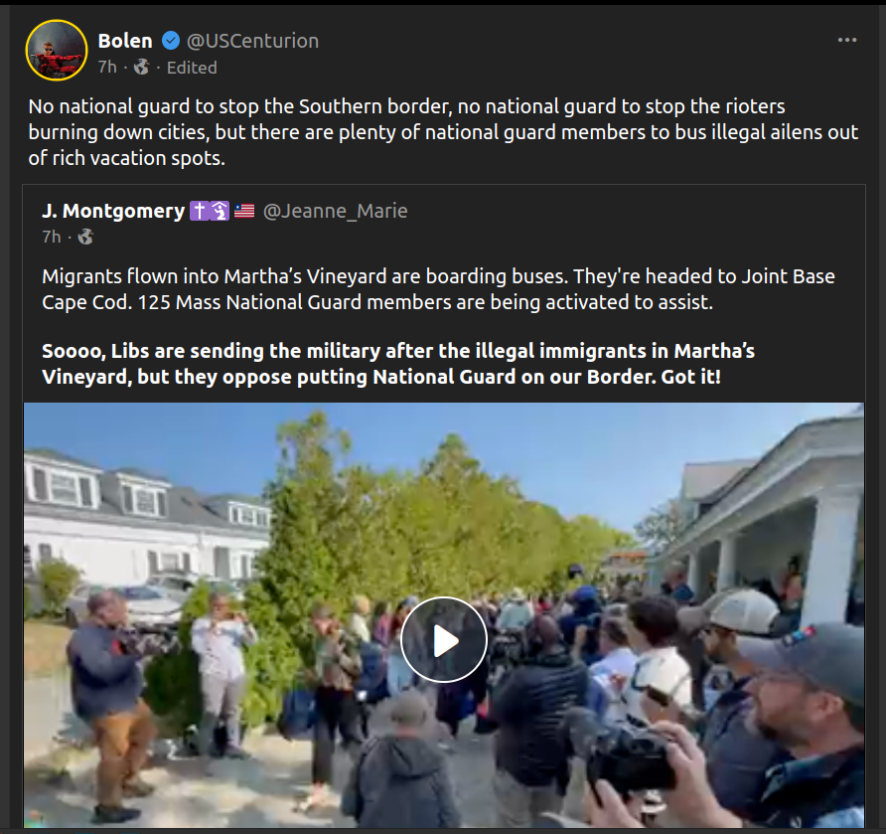Click Bolen's 'No national guard' post text
Screen dimensions: 886x834
tap(444, 132)
